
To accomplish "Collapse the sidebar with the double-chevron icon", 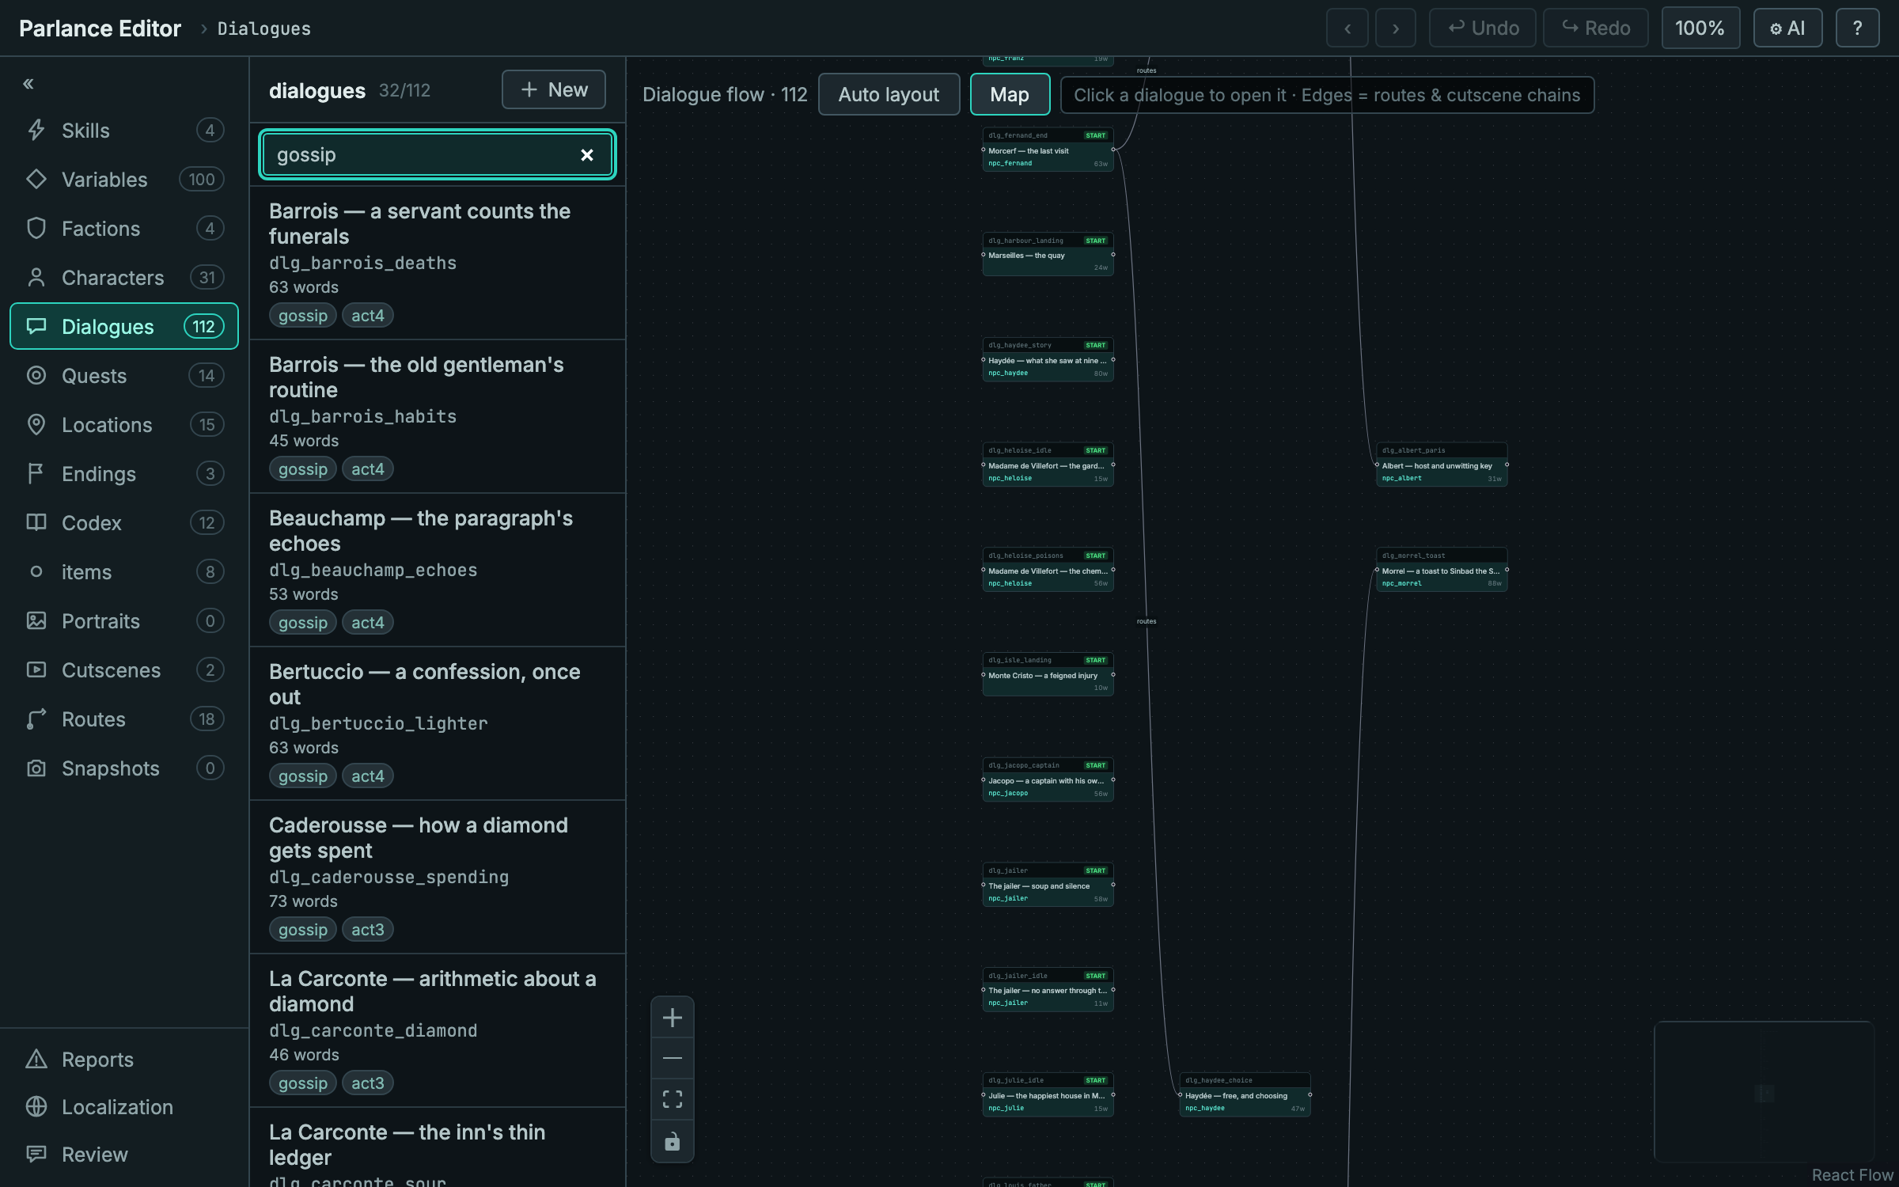I will (x=28, y=84).
